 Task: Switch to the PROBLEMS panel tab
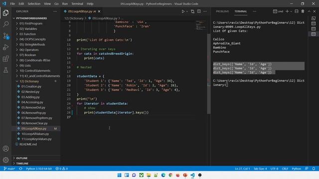(222, 11)
